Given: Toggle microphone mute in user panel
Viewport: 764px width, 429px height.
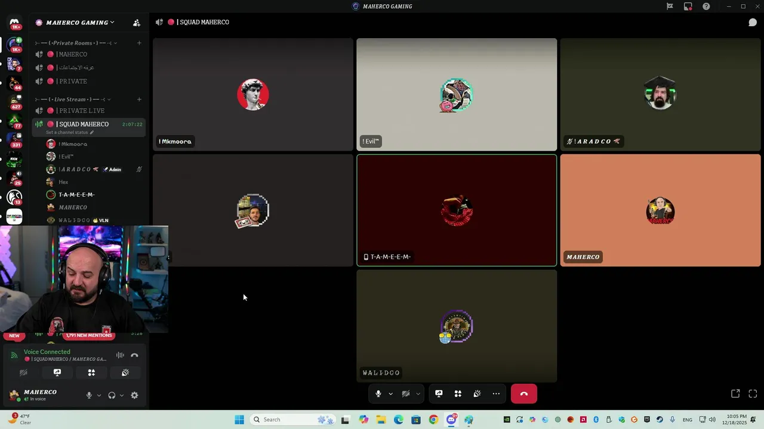Looking at the screenshot, I should click(89, 395).
